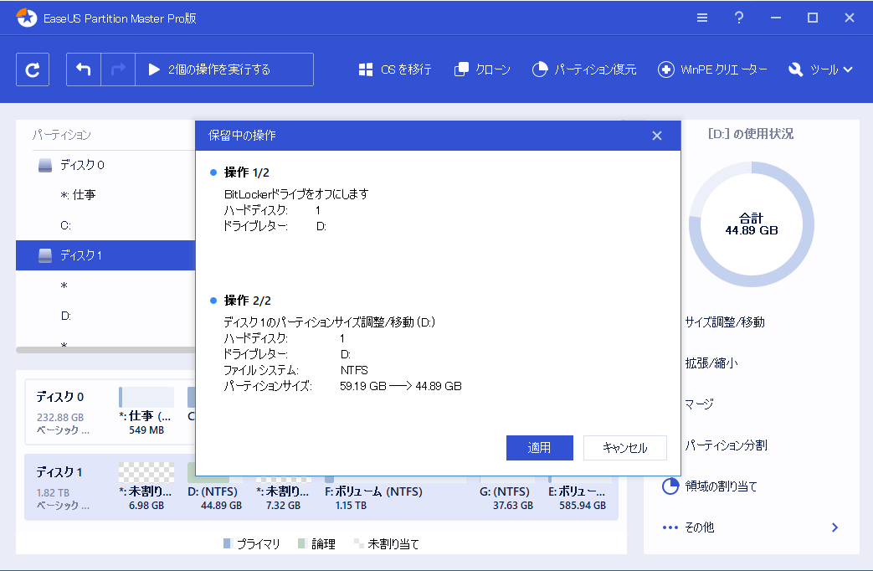
Task: Open the WinPE Creator tool
Action: pos(711,69)
